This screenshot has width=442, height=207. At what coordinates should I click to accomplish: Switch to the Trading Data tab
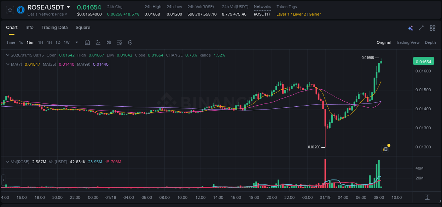tap(54, 28)
